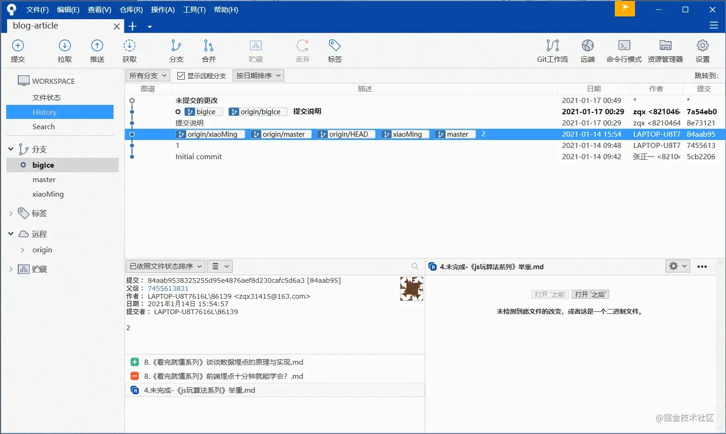The image size is (726, 434).
Task: Open the 工具(T) menu
Action: [194, 9]
